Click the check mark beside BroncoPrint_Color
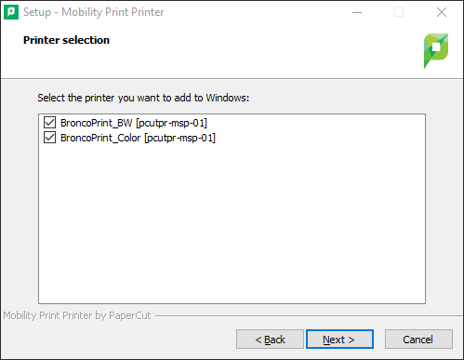Image resolution: width=464 pixels, height=360 pixels. tap(49, 138)
